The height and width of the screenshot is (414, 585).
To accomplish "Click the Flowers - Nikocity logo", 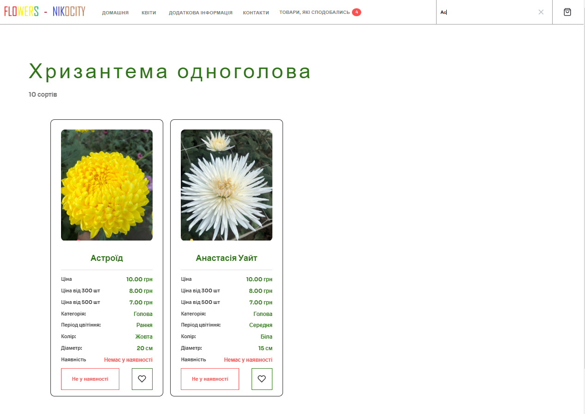I will pos(45,12).
